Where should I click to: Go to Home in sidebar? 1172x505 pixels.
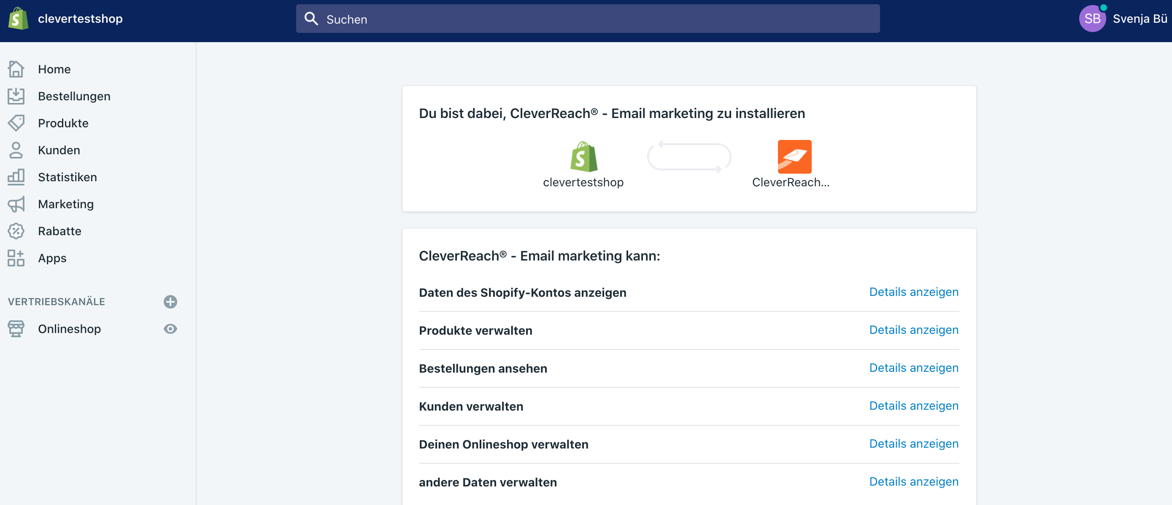click(54, 69)
